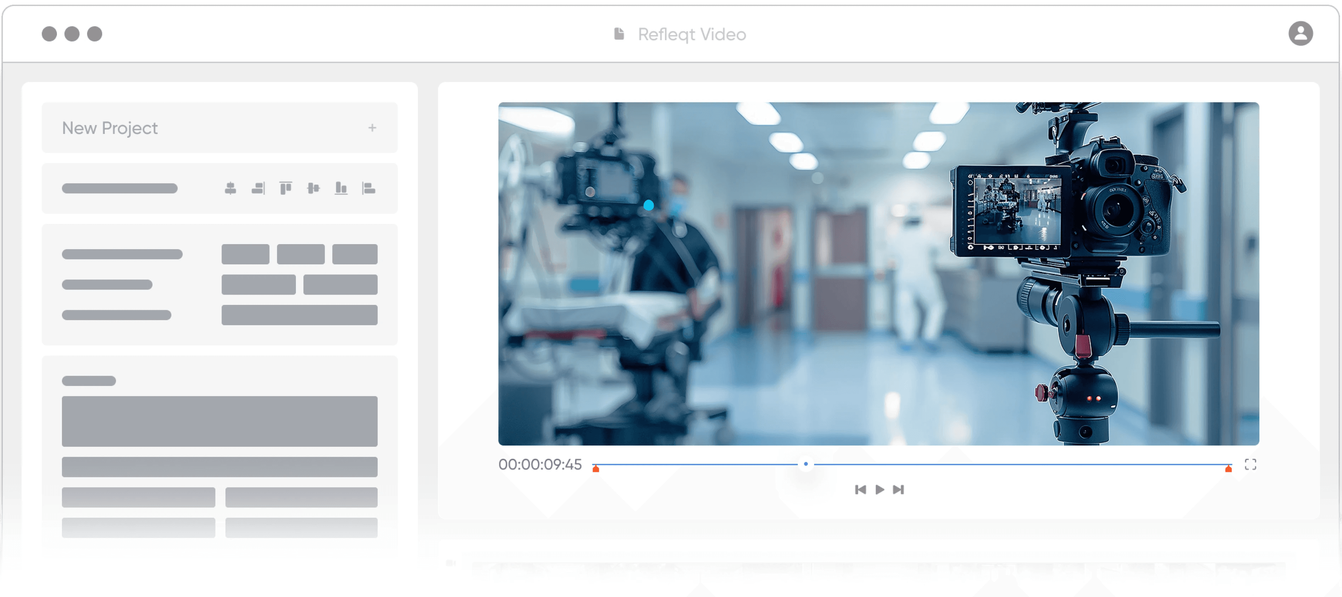Viewport: 1342px width, 597px height.
Task: Click the align right icon
Action: pyautogui.click(x=258, y=188)
